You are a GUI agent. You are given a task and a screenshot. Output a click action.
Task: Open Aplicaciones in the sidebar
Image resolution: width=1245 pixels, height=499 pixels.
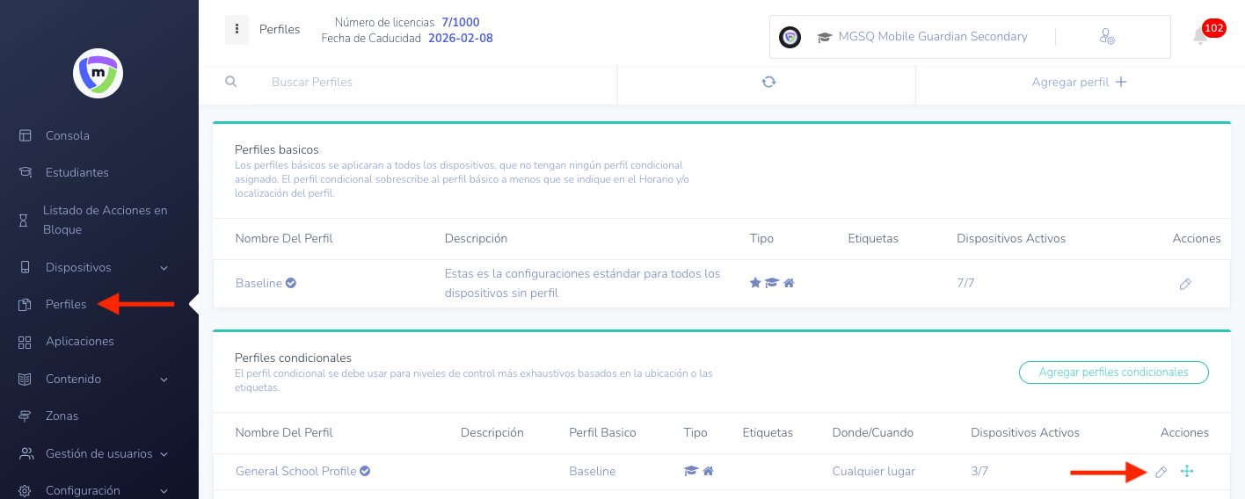(80, 341)
